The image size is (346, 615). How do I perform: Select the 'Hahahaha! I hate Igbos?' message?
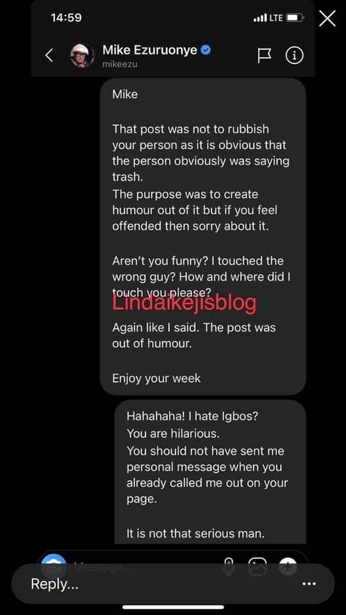(x=210, y=472)
